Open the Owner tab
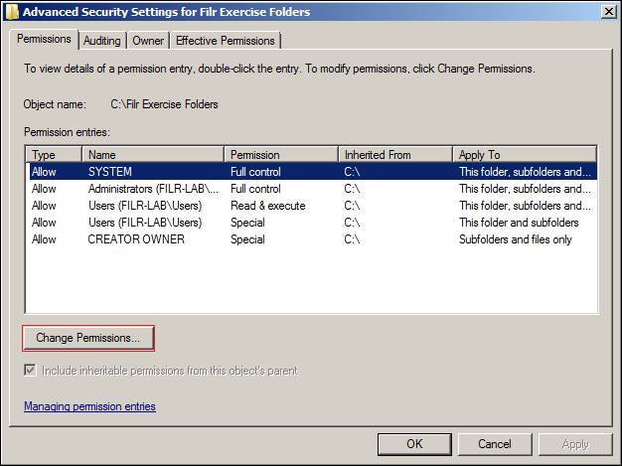This screenshot has width=622, height=466. (148, 41)
